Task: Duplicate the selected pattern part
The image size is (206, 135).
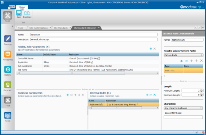Action: [x=186, y=61]
